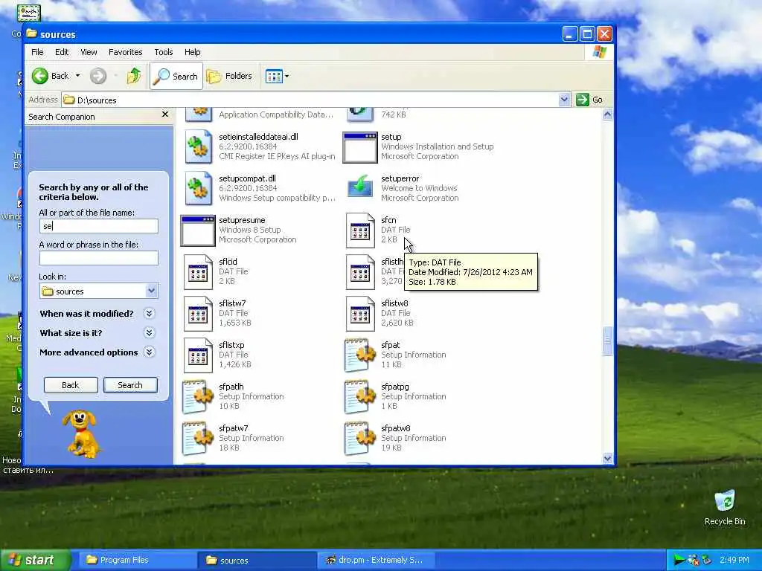Click the scroll up arrow of file list
This screenshot has height=571, width=762.
tap(607, 114)
